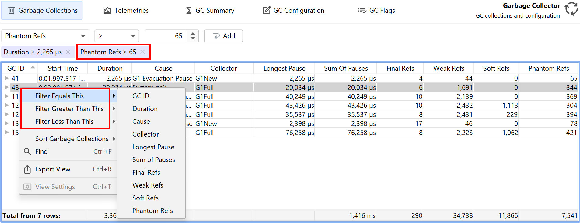
Task: Click the Export View menu entry
Action: [53, 169]
